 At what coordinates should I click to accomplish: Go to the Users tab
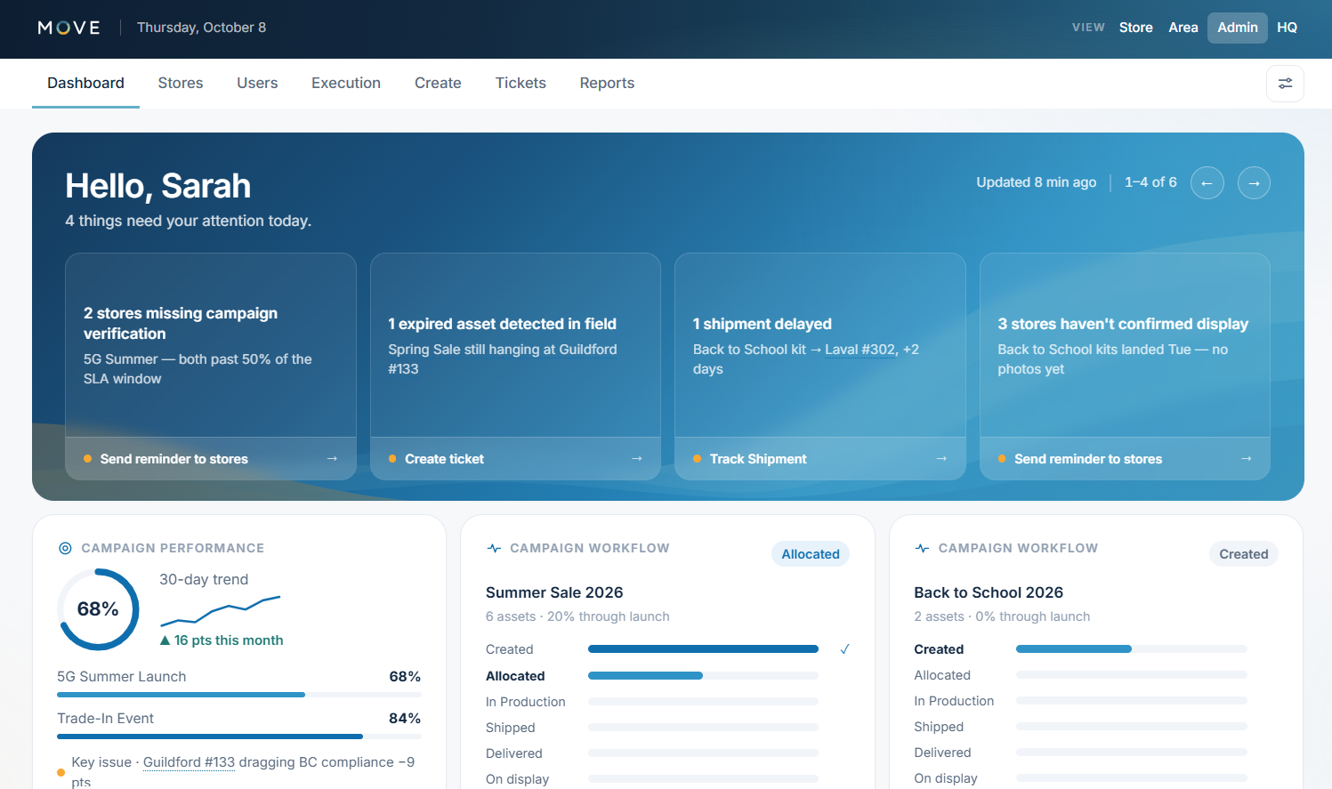257,83
